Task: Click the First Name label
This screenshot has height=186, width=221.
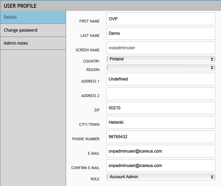Action: (90, 21)
